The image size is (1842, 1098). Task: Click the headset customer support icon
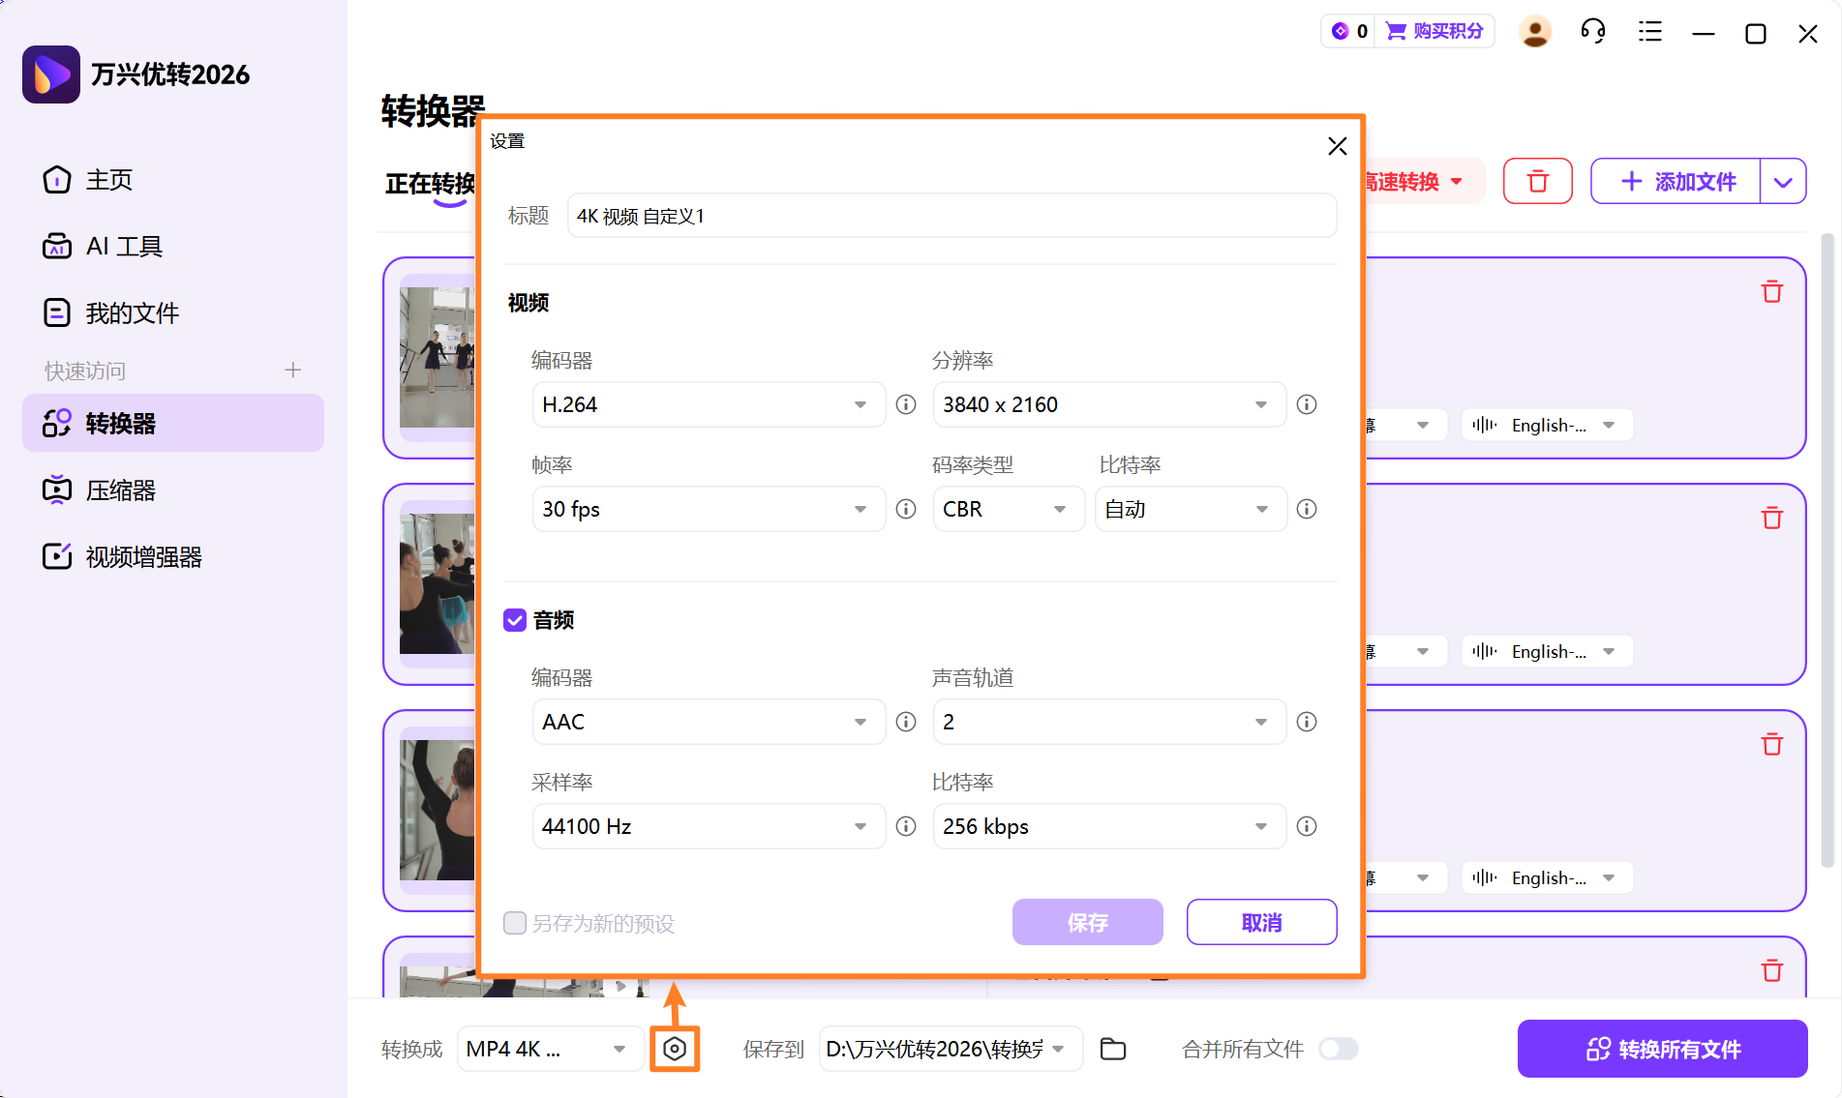[x=1592, y=31]
